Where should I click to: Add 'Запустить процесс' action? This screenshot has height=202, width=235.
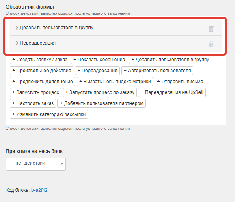pyautogui.click(x=36, y=92)
